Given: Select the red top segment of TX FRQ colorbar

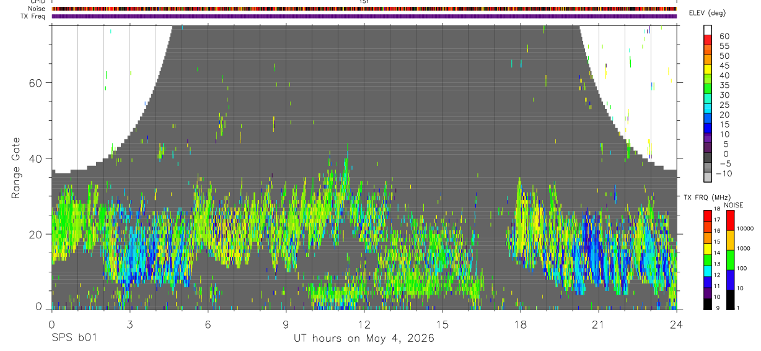Looking at the screenshot, I should pos(708,215).
